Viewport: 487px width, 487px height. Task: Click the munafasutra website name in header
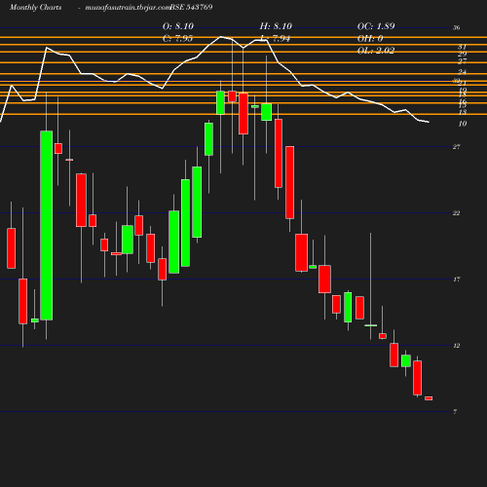click(128, 7)
